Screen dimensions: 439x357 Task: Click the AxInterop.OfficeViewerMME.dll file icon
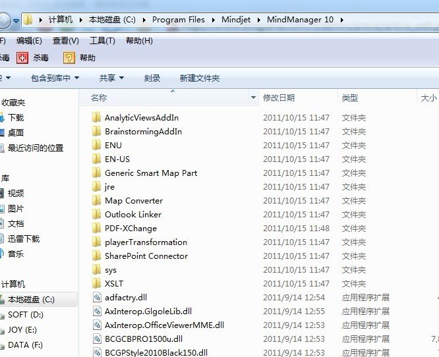[x=97, y=325]
